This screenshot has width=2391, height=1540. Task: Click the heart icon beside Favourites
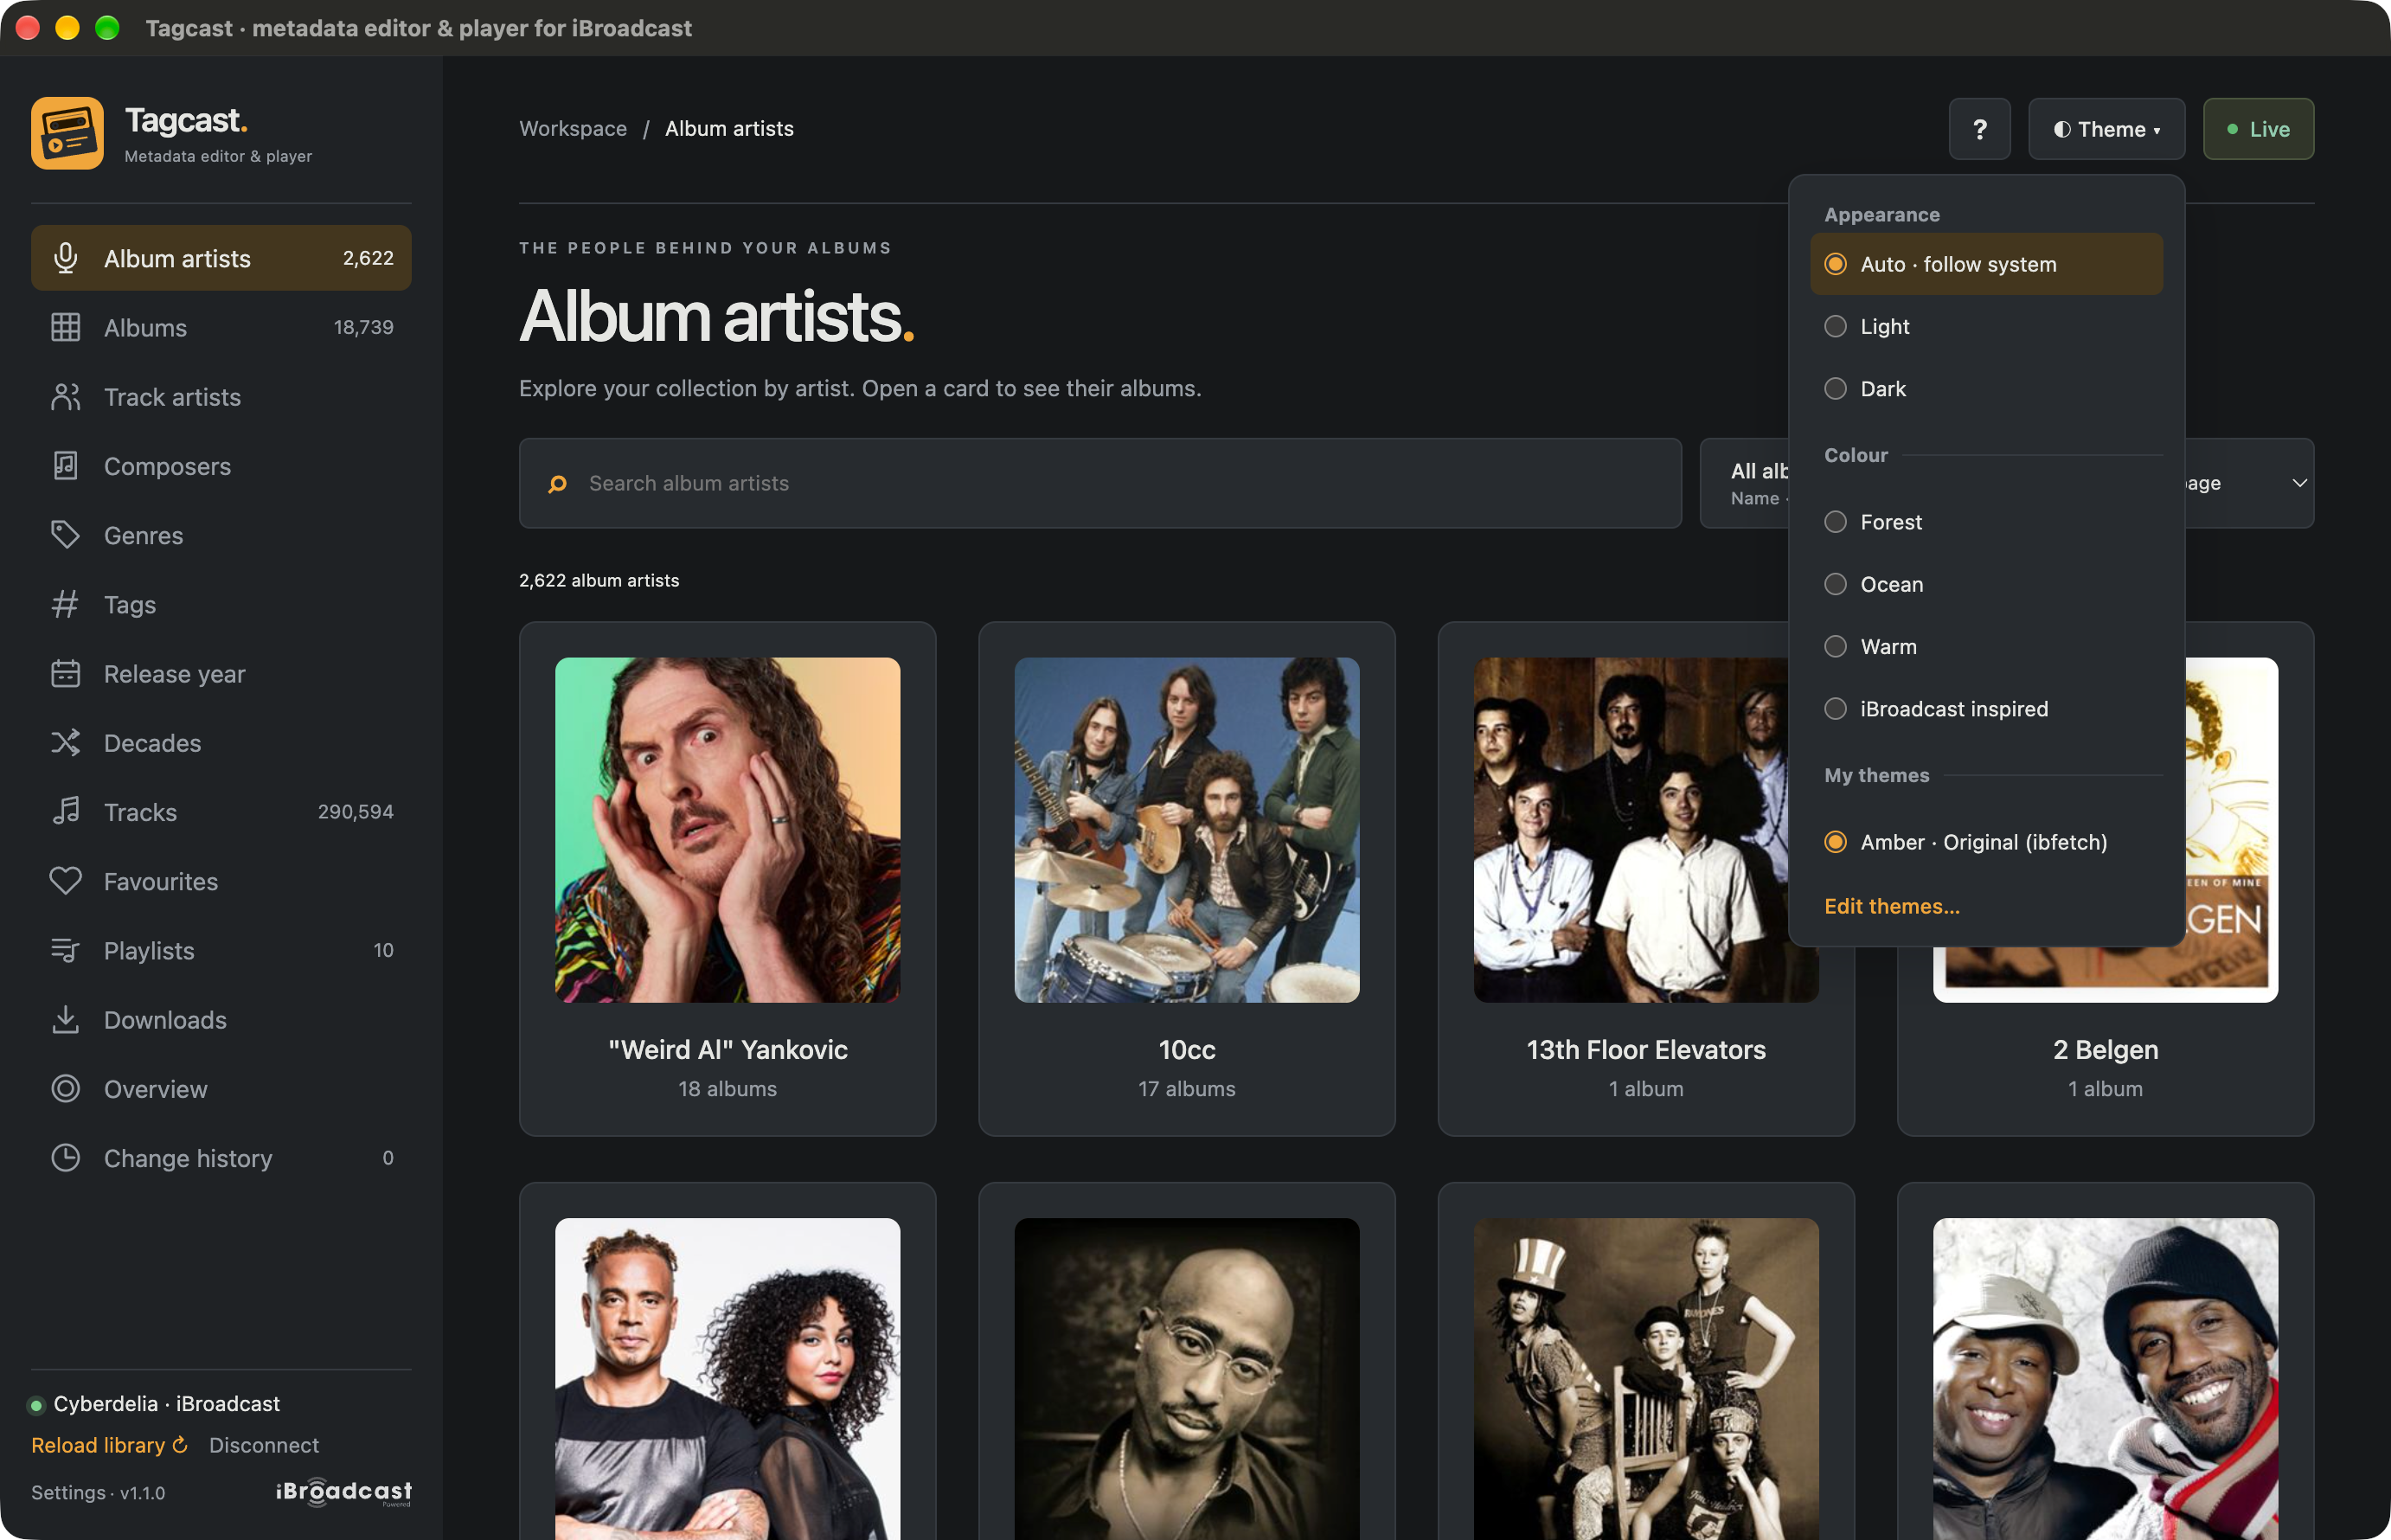[66, 881]
